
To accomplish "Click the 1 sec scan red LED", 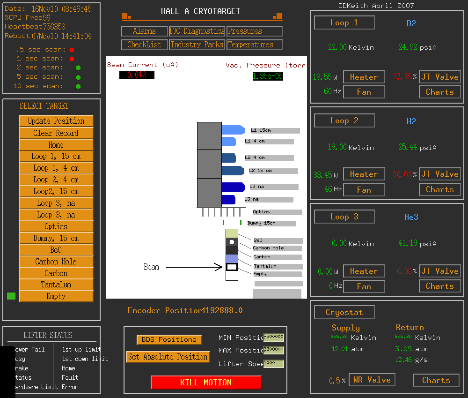I will (72, 59).
